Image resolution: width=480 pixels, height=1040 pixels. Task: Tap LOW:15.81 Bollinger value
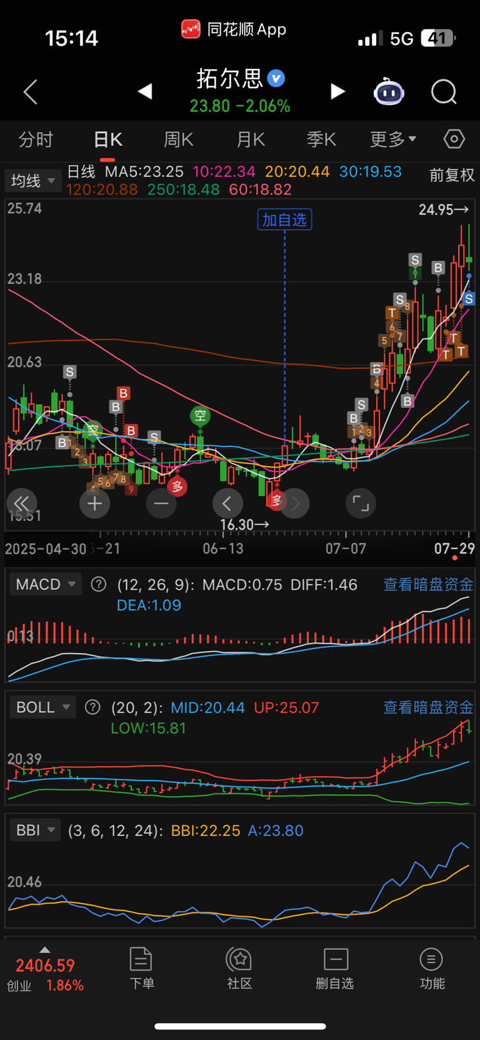pos(148,728)
